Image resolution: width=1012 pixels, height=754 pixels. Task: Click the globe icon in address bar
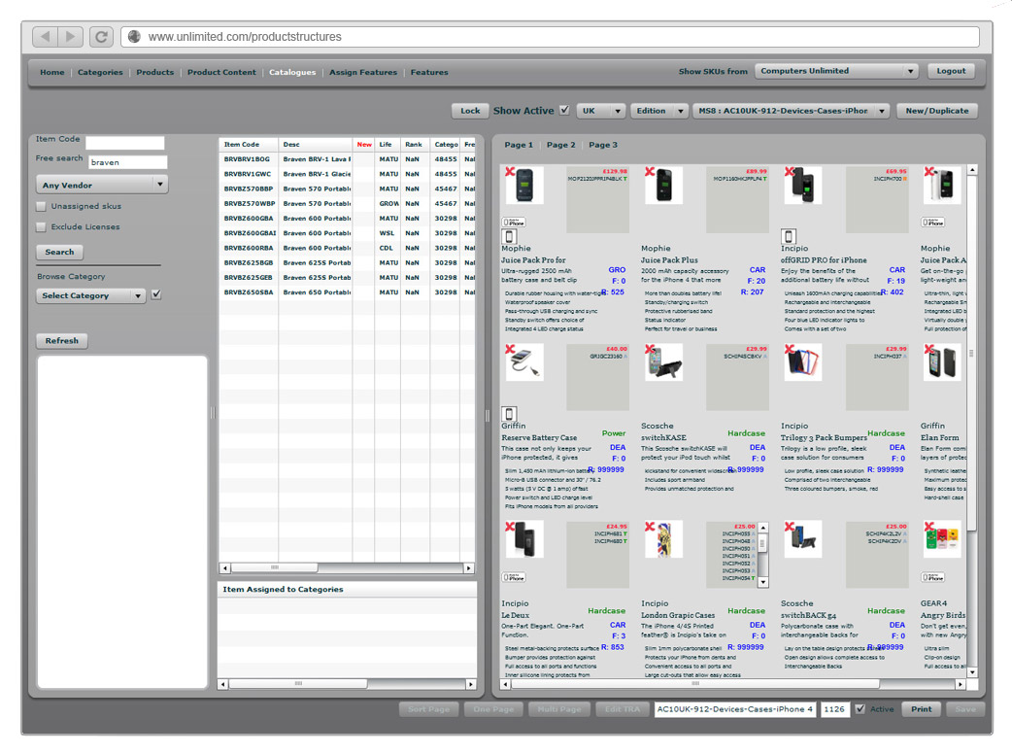pyautogui.click(x=134, y=37)
